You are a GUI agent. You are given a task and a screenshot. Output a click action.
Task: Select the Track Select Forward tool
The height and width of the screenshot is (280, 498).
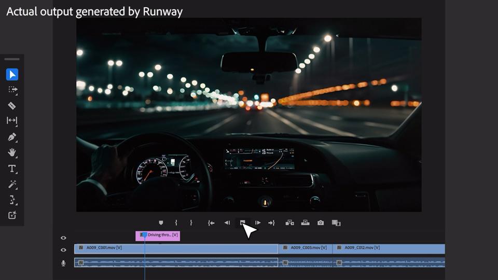[12, 90]
